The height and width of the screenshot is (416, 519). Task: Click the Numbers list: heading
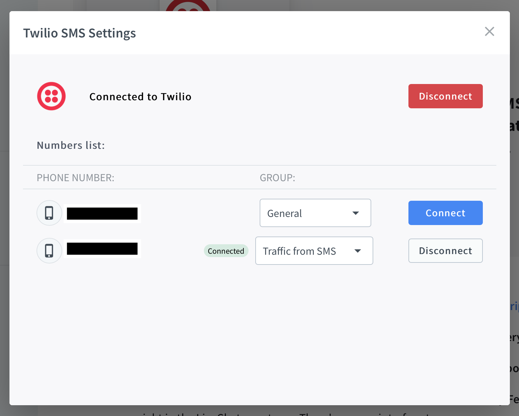(71, 145)
